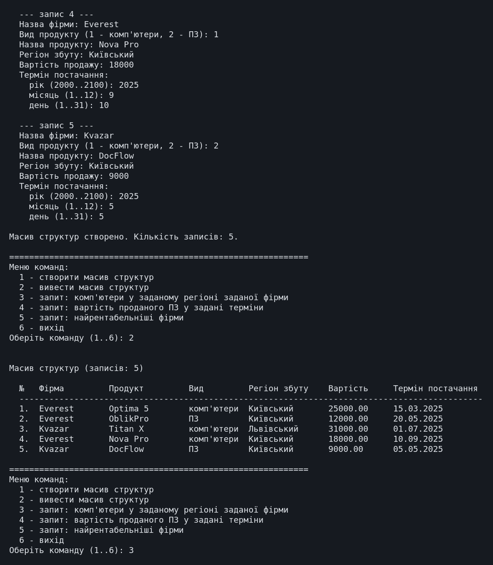Click the value 31000.00 in the table
This screenshot has width=493, height=565.
pos(348,429)
